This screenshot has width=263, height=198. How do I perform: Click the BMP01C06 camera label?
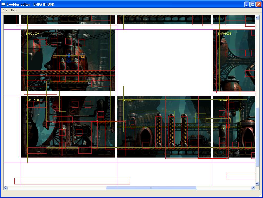tap(224, 100)
